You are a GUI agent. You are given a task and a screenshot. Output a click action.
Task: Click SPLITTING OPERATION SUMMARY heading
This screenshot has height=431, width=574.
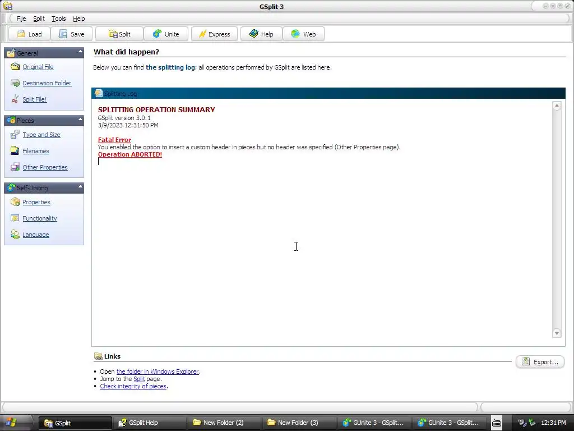[x=156, y=109]
